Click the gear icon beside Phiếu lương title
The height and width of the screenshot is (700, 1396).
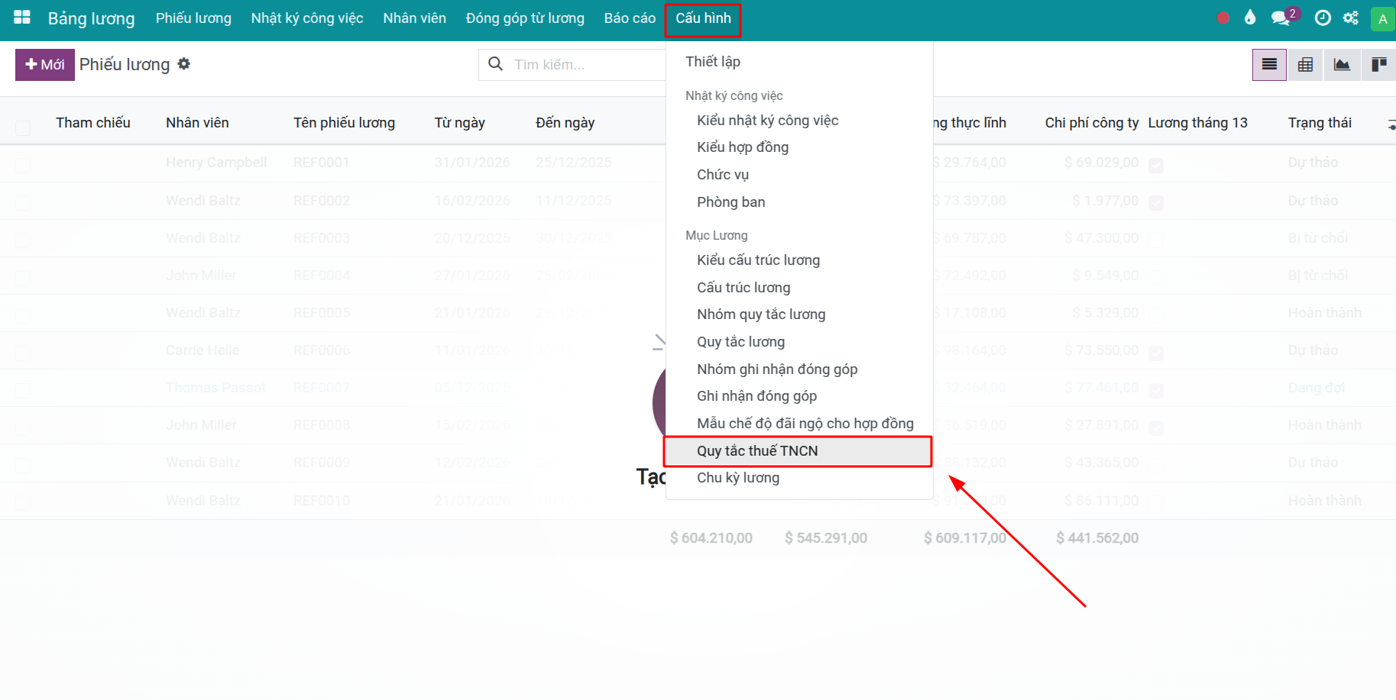click(184, 64)
